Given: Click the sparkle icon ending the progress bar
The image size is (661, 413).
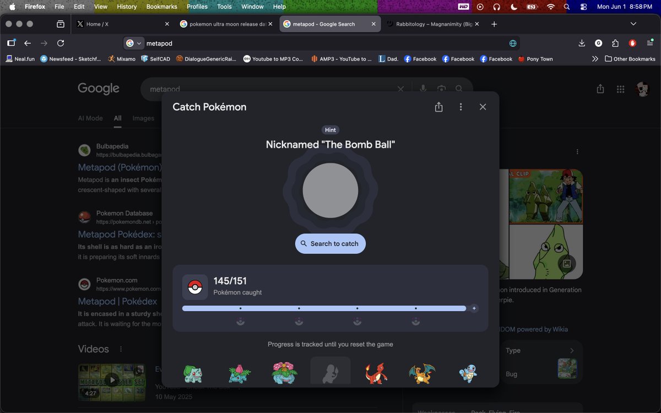Looking at the screenshot, I should (x=474, y=308).
